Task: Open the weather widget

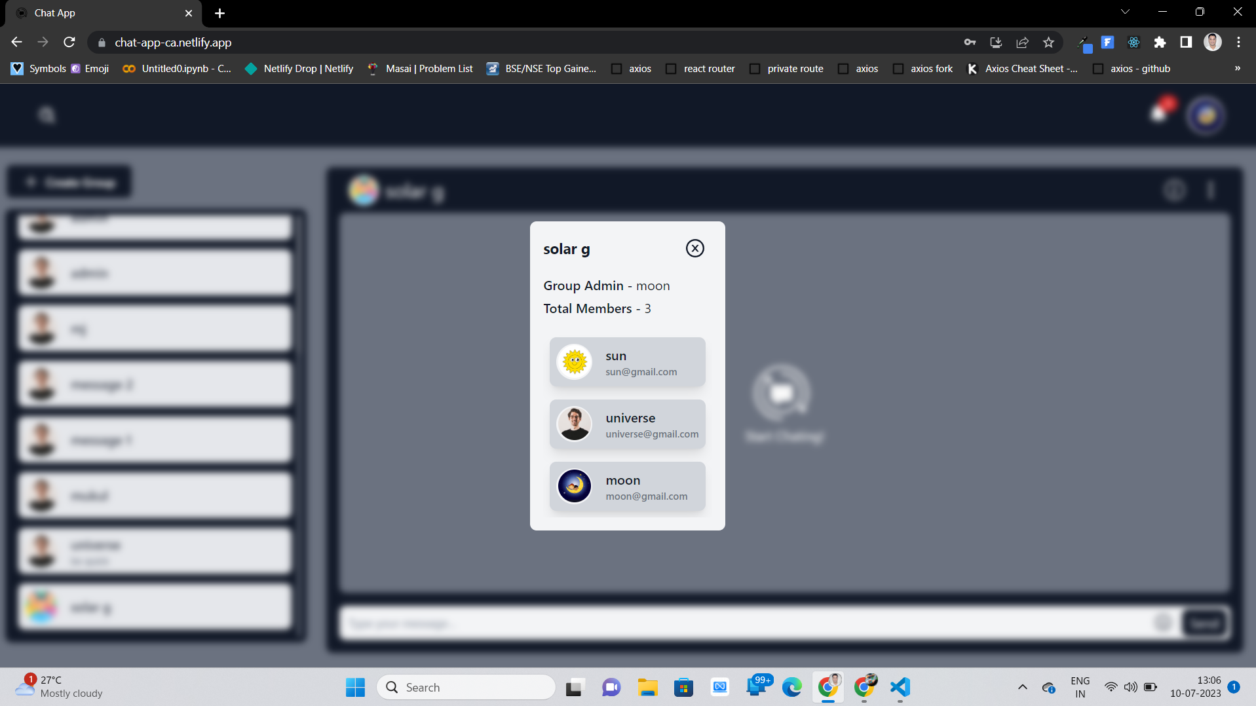Action: tap(59, 687)
